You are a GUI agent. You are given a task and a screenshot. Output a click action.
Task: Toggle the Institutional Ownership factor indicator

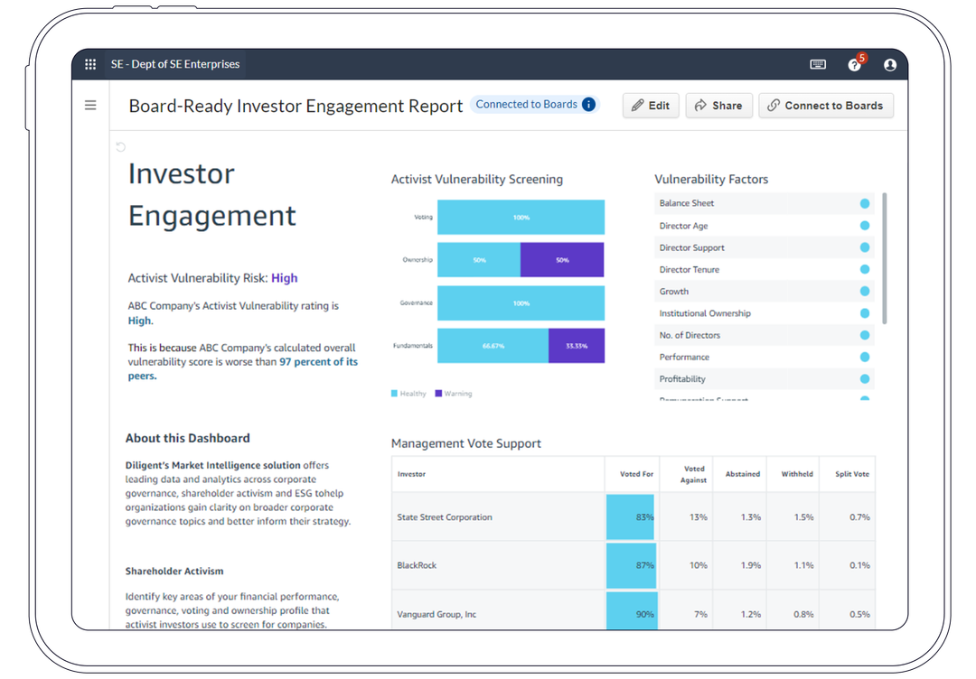(864, 312)
